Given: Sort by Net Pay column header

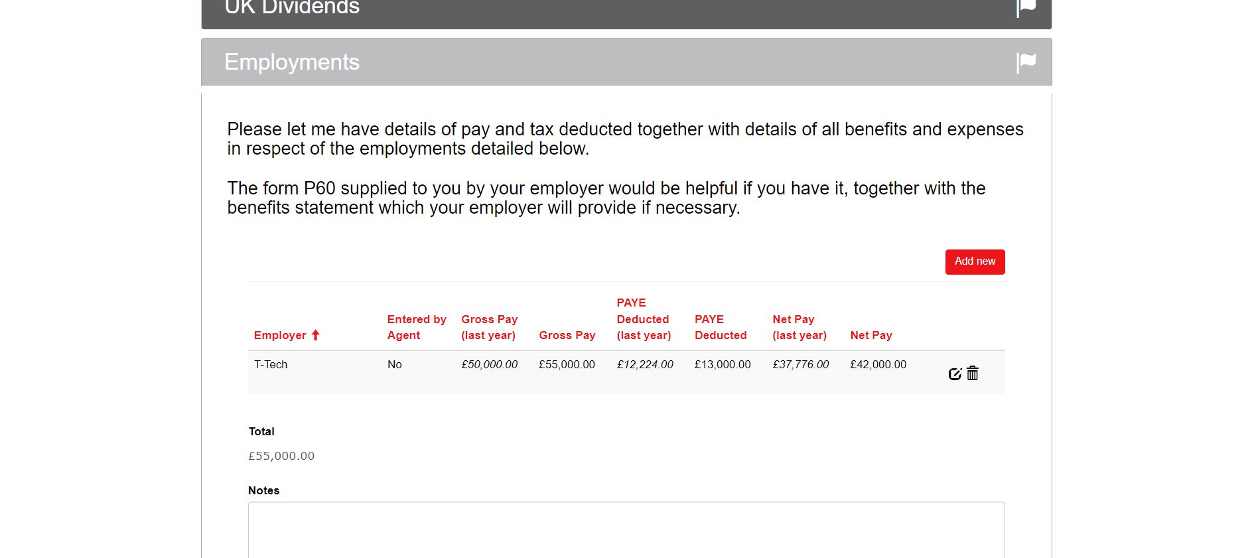Looking at the screenshot, I should point(871,335).
